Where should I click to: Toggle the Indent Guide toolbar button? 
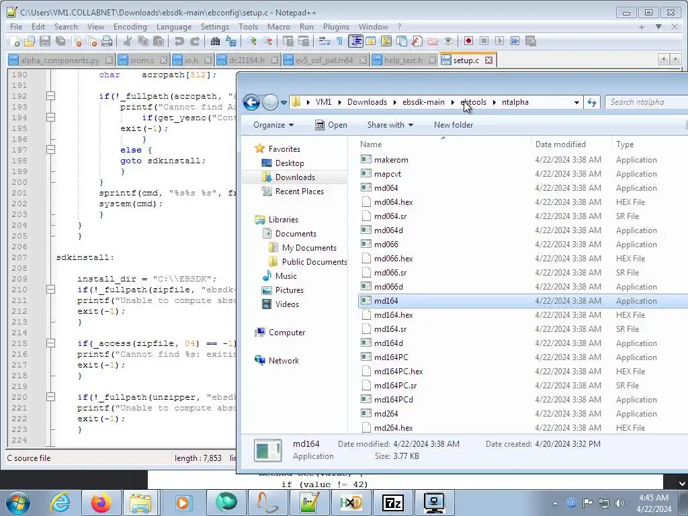355,41
